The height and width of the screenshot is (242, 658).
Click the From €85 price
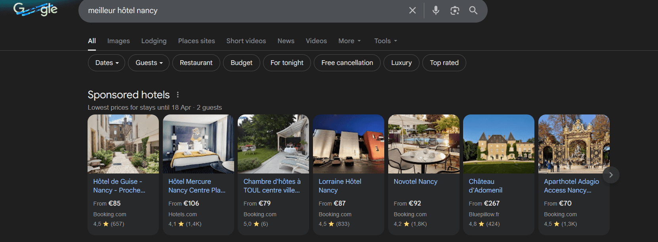107,203
